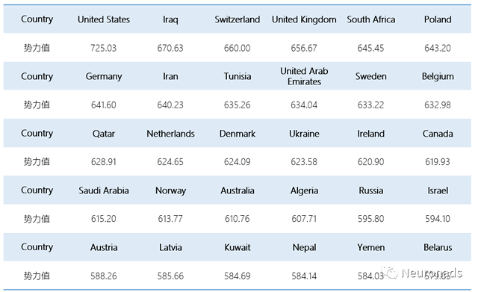Viewport: 478px width, 292px height.
Task: Select Poland's value 643.20
Action: point(438,48)
